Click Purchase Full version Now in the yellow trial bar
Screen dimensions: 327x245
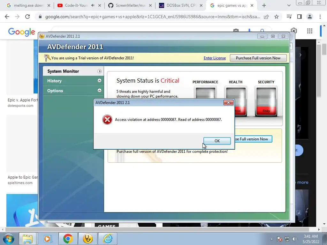coord(258,58)
